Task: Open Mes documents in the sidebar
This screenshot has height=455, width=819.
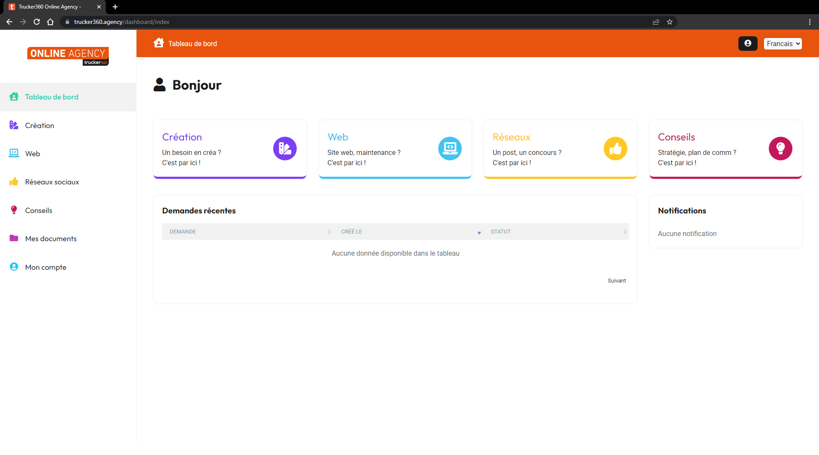Action: pyautogui.click(x=68, y=239)
